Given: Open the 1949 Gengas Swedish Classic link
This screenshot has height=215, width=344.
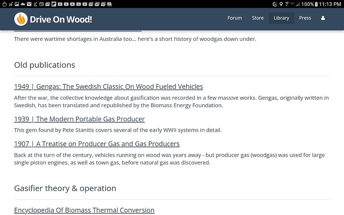Looking at the screenshot, I should (108, 86).
